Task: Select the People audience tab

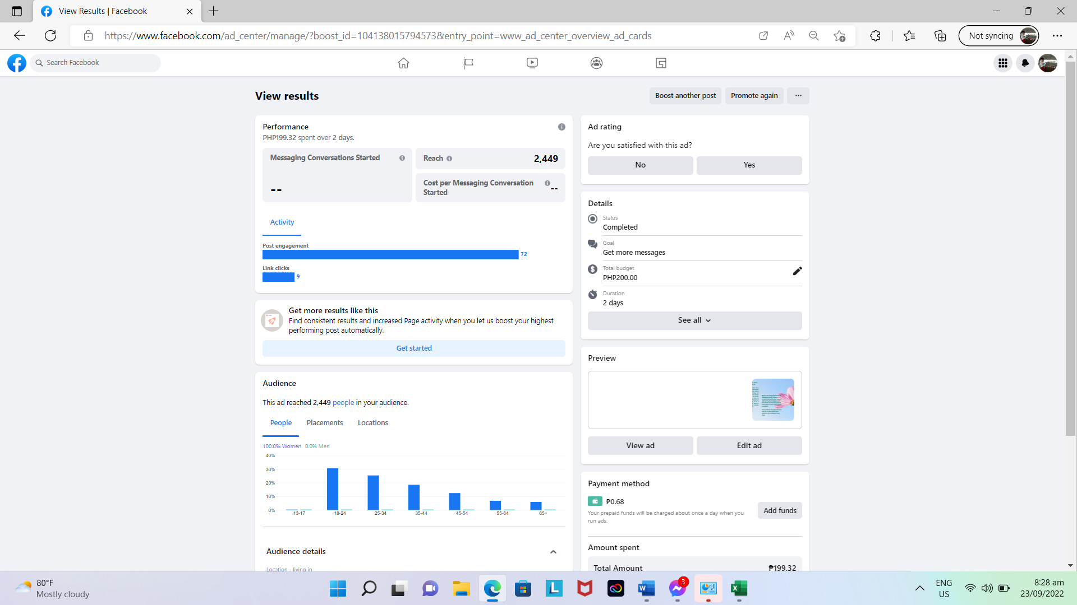Action: point(280,423)
